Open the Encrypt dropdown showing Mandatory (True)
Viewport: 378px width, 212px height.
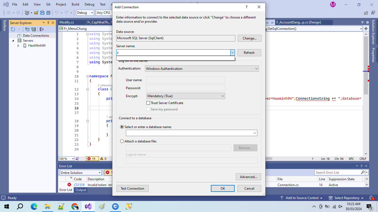coord(186,96)
